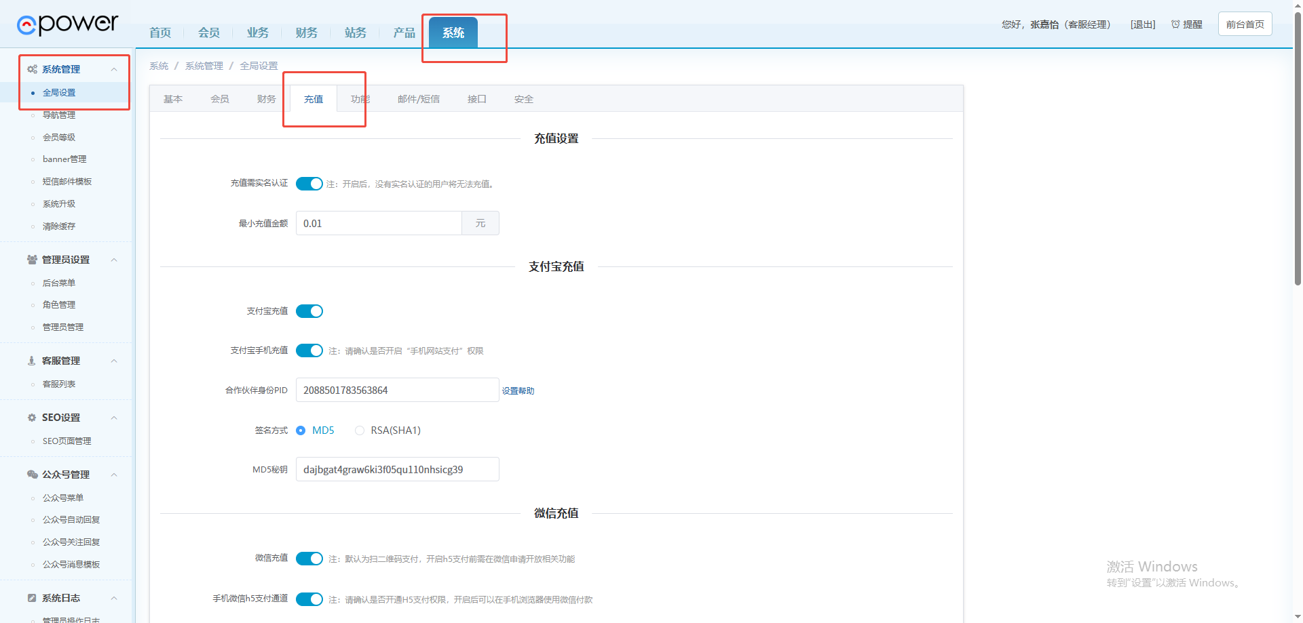The height and width of the screenshot is (623, 1303).
Task: Open SEO页面管理 in the sidebar
Action: 67,441
